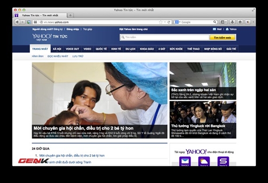The height and width of the screenshot is (183, 268).
Task: Open the DU LỊCH section
Action: (x=130, y=49)
